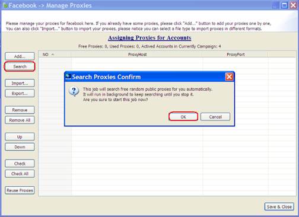Click the Check button
Viewport: 299px width, 217px height.
20,164
